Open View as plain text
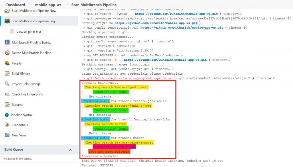Screen dimensions: 293x167 pos(29,32)
